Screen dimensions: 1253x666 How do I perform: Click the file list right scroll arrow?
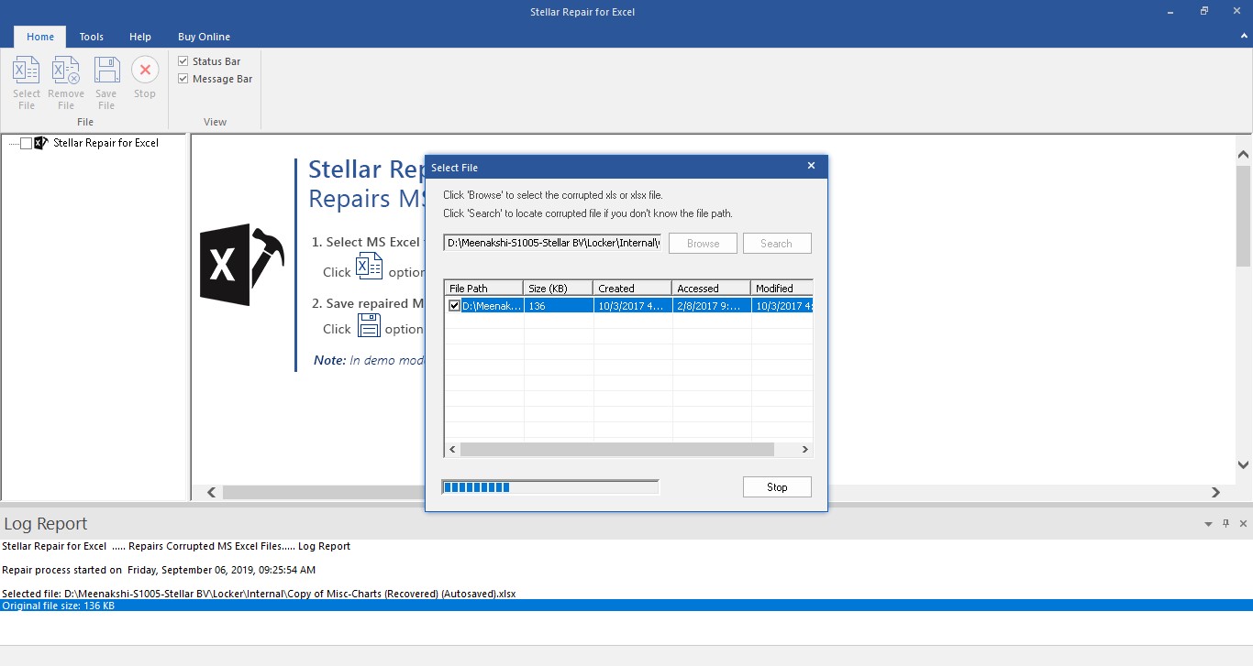pos(805,450)
